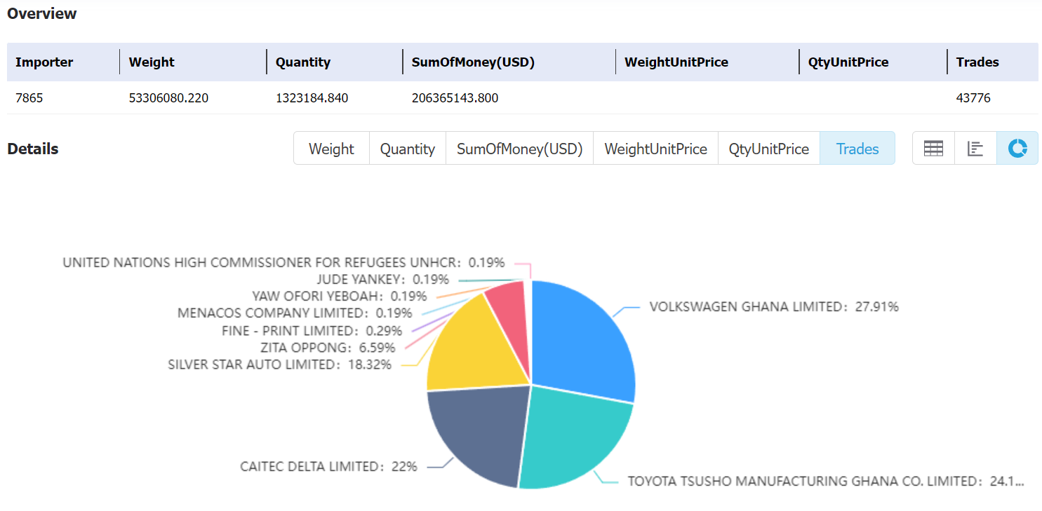Open the Quantity details tab
The image size is (1042, 511).
pos(408,149)
